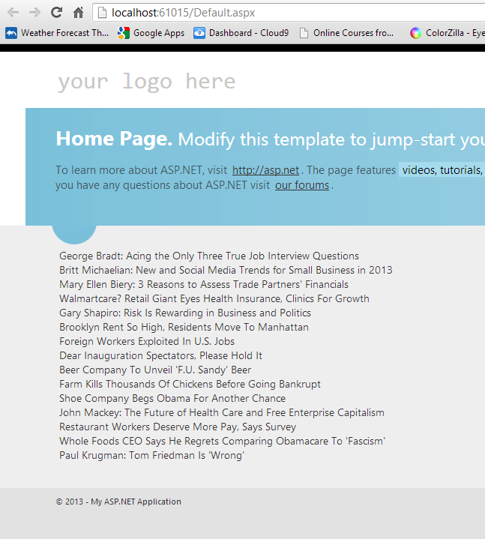Select 'Shoe Company Begs Obama For Another Chance'

[x=172, y=398]
